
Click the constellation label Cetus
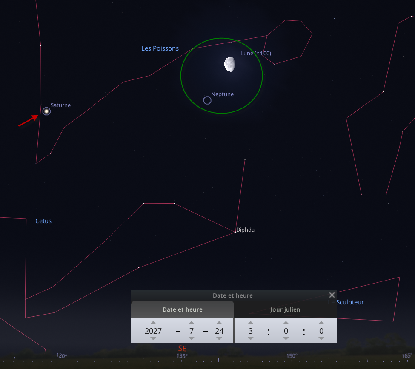[x=43, y=221]
